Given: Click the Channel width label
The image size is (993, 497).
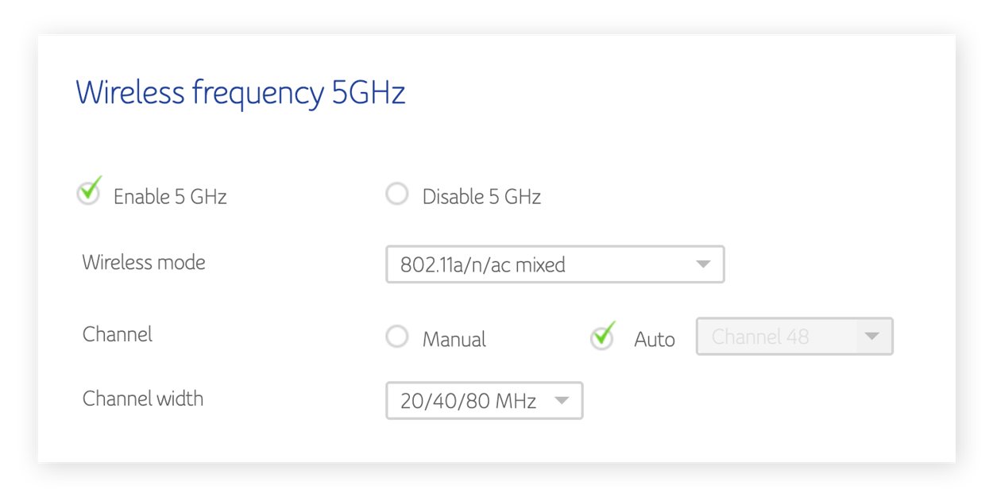Looking at the screenshot, I should tap(143, 399).
